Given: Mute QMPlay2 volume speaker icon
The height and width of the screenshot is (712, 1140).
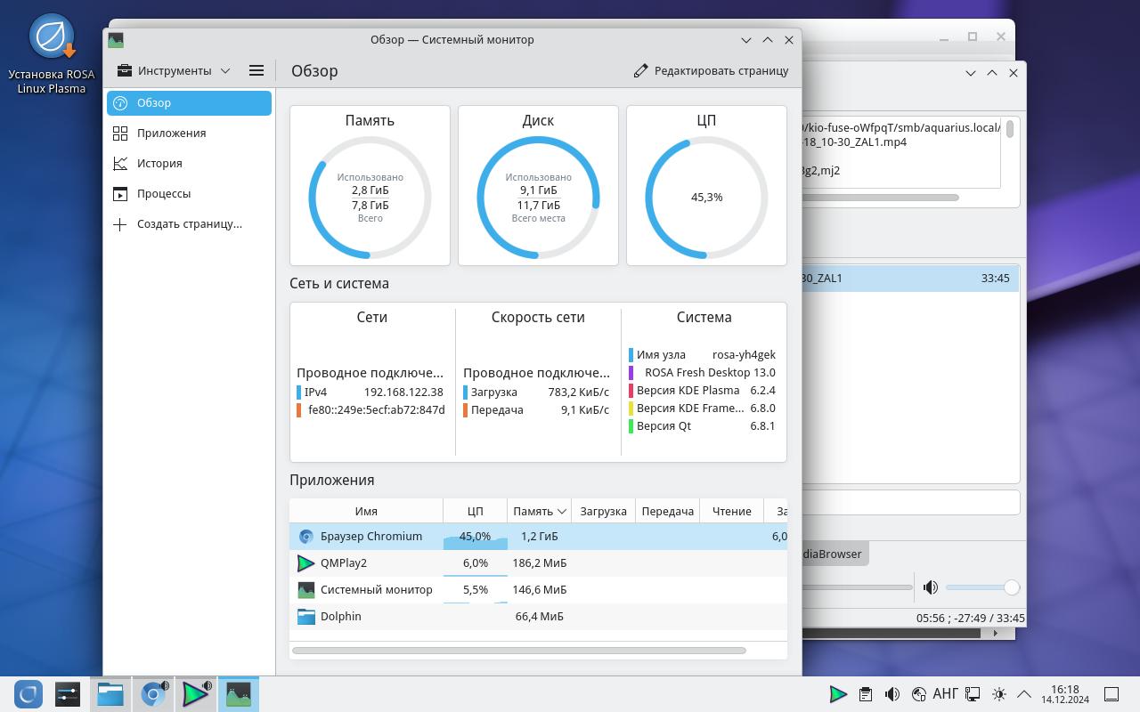Looking at the screenshot, I should [x=931, y=587].
